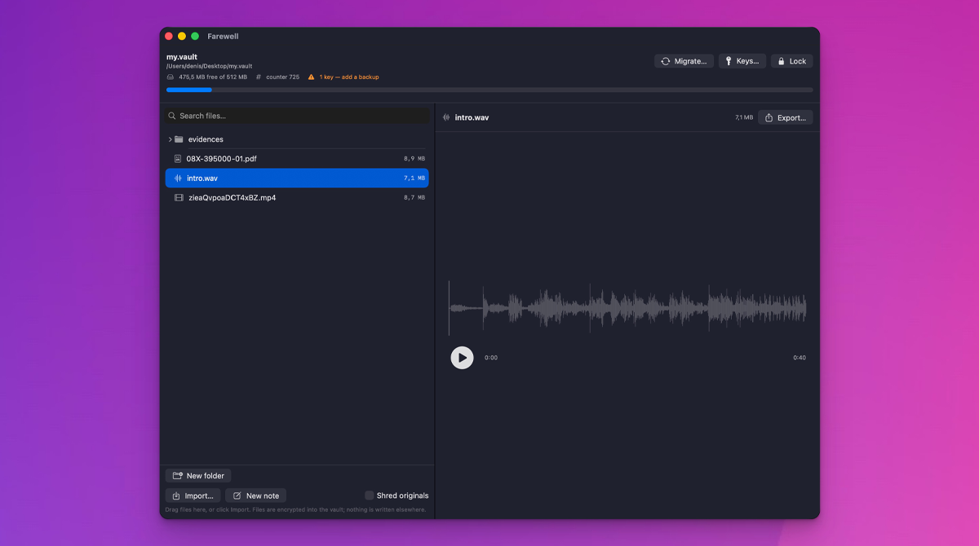The width and height of the screenshot is (979, 546).
Task: Select the intro.wav file row
Action: [297, 178]
